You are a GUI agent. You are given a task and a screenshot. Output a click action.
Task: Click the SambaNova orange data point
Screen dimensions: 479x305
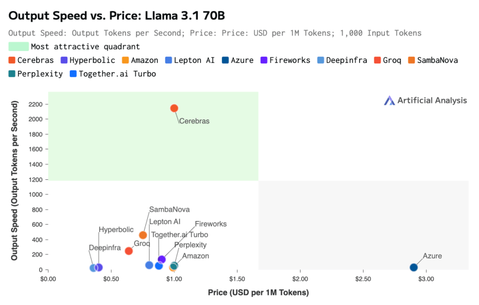(x=143, y=235)
